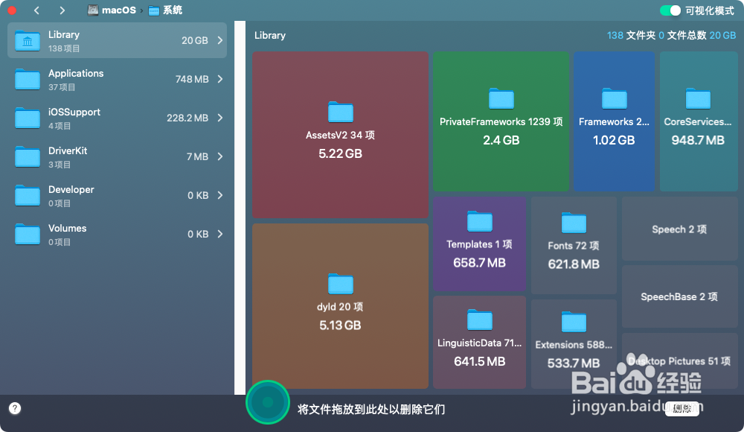Open the Extensions folder icon
This screenshot has height=432, width=744.
click(574, 322)
